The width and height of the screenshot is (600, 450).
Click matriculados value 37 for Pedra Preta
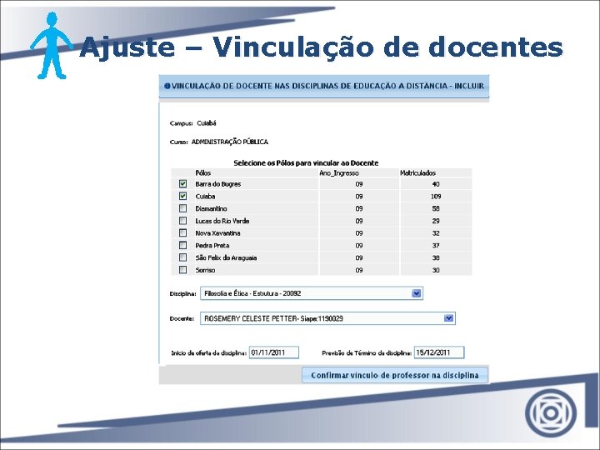(x=436, y=245)
